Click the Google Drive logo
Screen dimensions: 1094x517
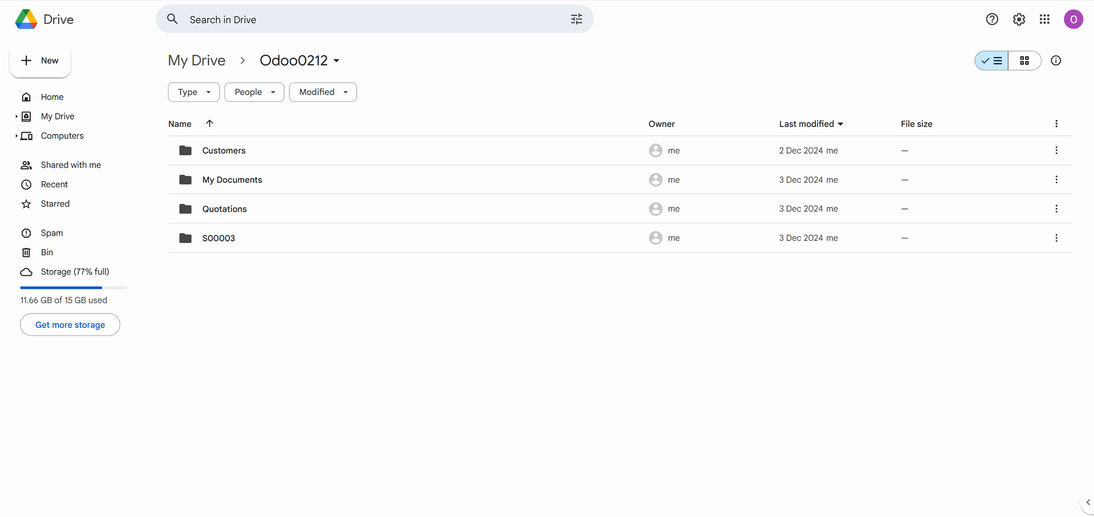[26, 19]
